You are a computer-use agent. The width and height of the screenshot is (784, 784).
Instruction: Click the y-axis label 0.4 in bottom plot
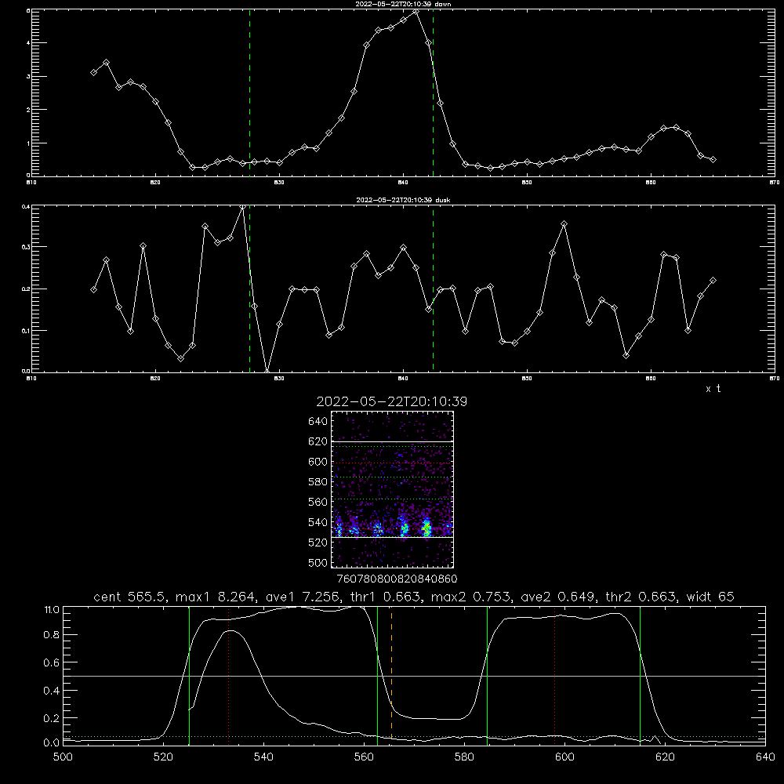tap(52, 691)
